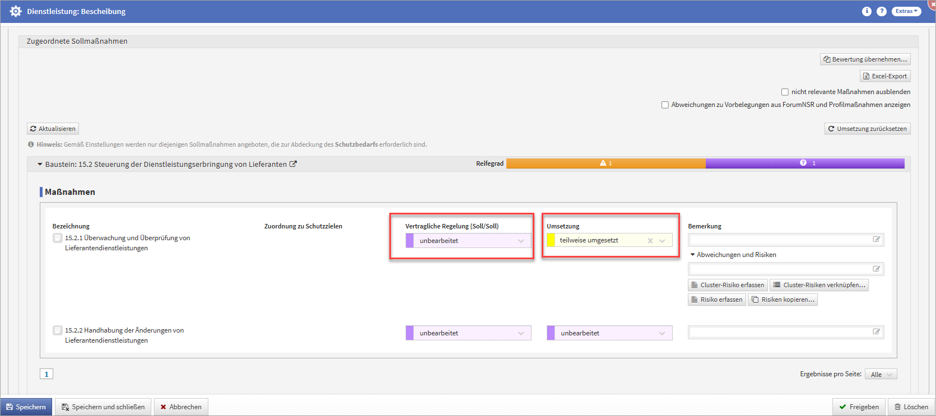Click 'Speichern und schließen' button
The image size is (936, 416).
[x=103, y=407]
